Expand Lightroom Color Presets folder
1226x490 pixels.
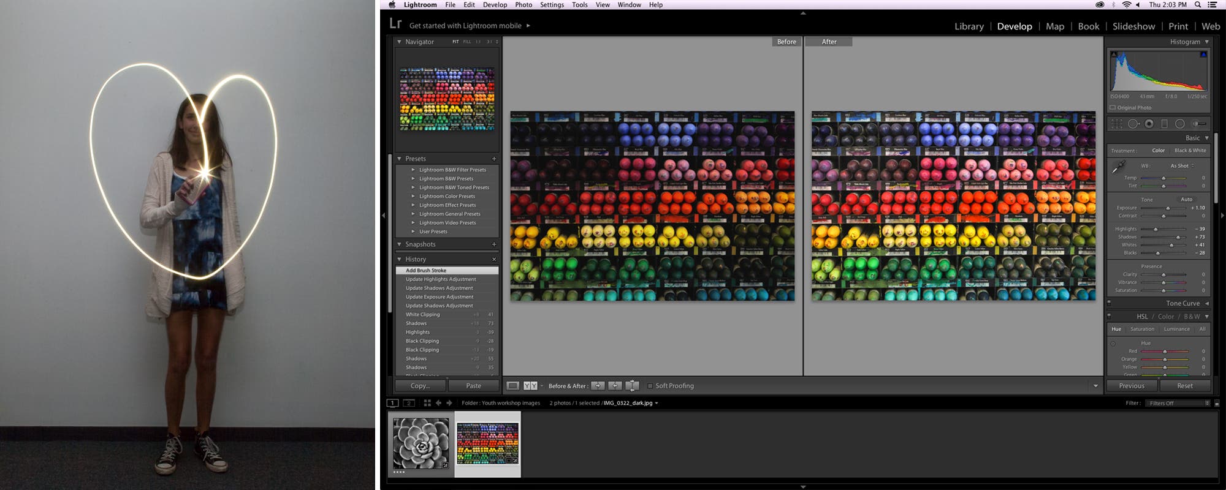click(413, 197)
